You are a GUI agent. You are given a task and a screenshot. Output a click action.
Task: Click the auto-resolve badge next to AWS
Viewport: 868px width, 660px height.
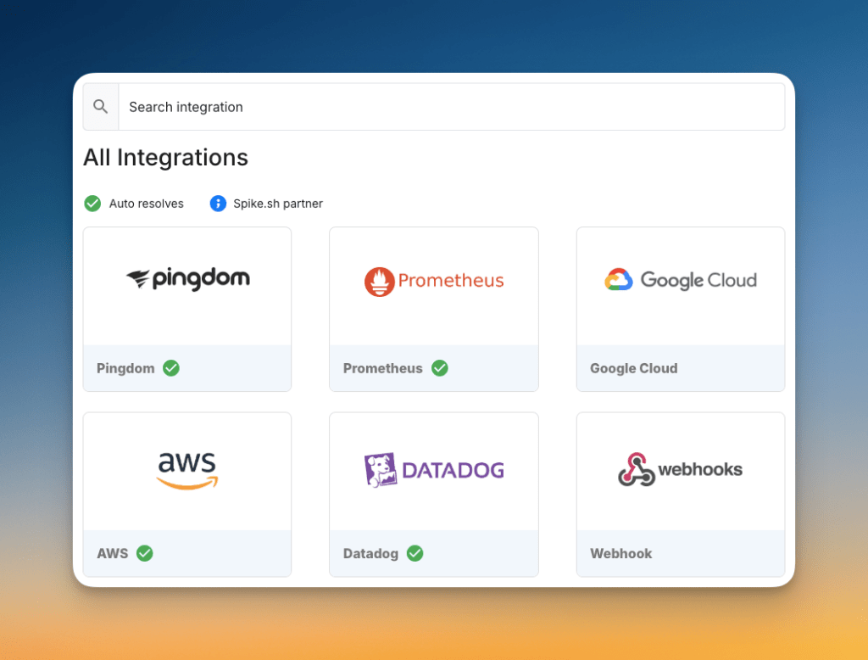[x=144, y=553]
